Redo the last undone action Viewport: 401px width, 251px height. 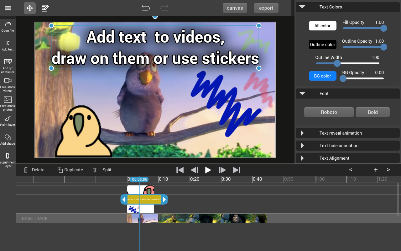164,8
